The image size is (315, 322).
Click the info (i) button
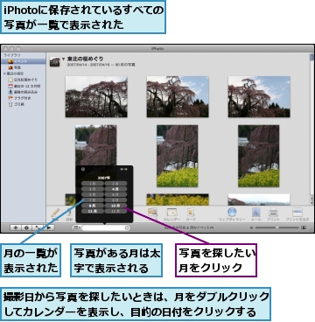coord(26,227)
